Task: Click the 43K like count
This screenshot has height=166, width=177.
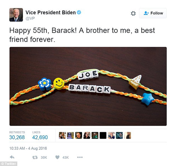Action: pyautogui.click(x=65, y=157)
